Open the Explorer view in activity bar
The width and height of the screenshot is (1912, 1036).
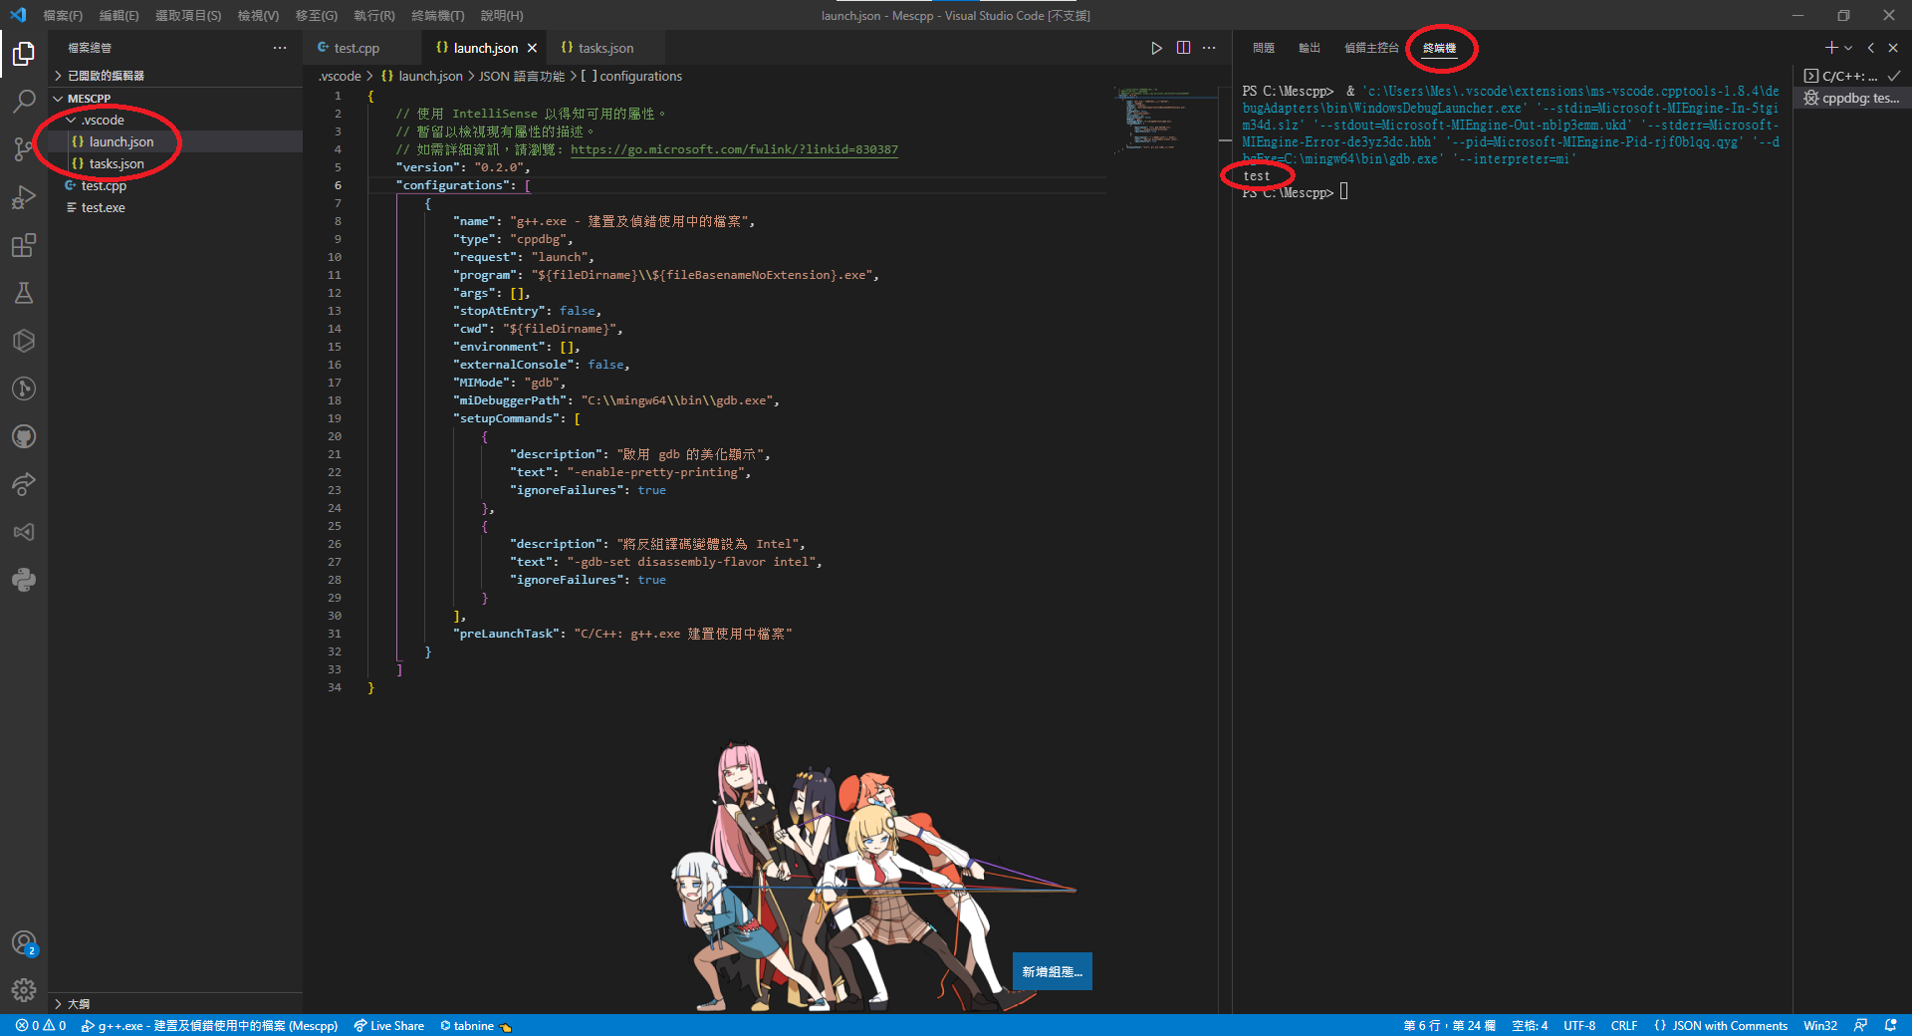(24, 53)
